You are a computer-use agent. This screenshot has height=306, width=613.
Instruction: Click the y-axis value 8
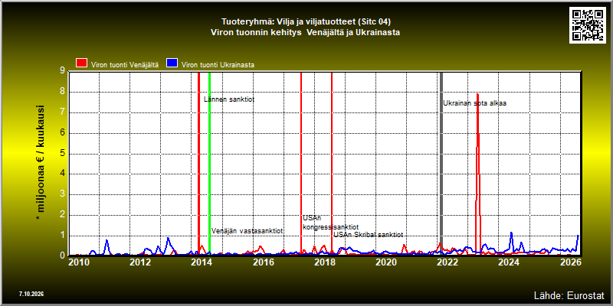tap(62, 92)
